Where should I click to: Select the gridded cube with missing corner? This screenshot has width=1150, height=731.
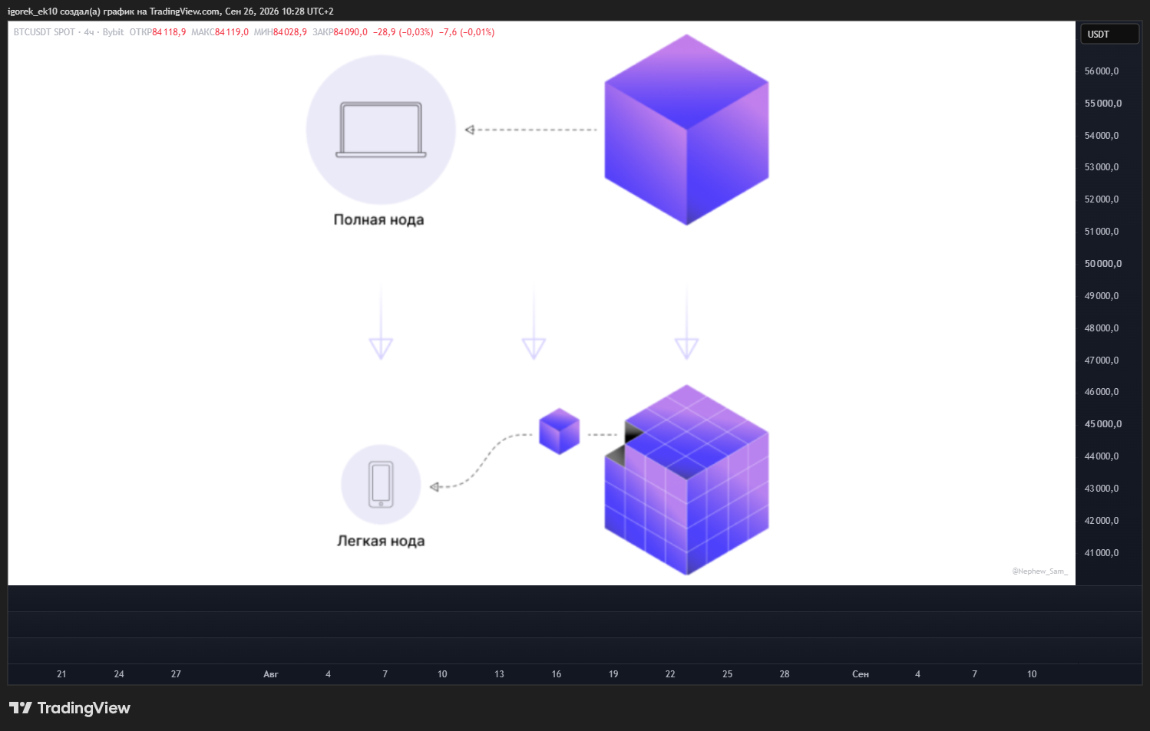pyautogui.click(x=686, y=480)
